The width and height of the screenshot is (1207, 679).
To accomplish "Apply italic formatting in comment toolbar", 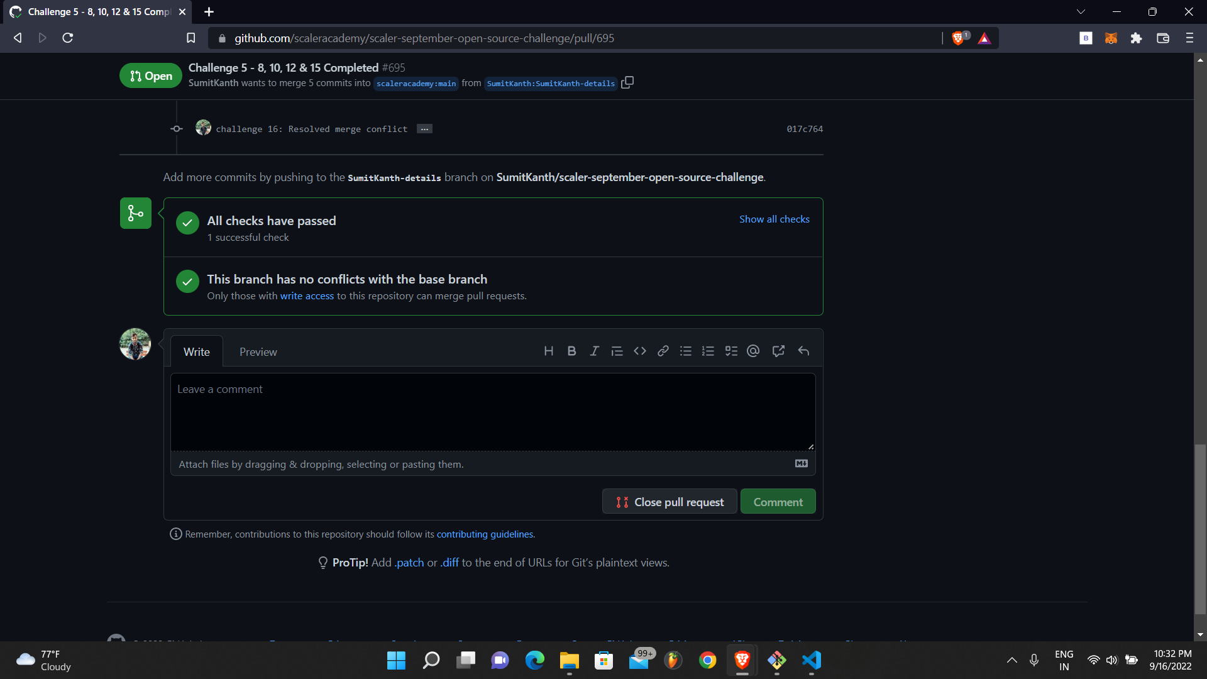I will pos(594,351).
